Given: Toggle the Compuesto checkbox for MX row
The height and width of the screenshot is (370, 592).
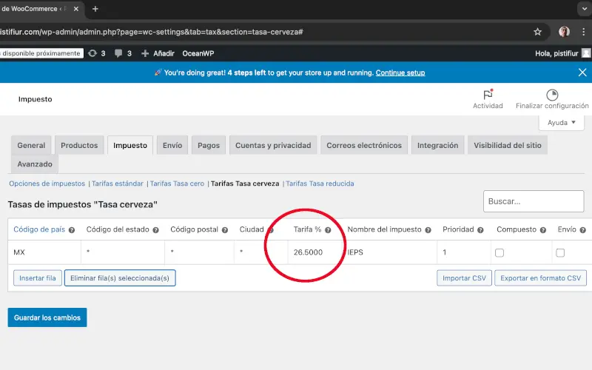Looking at the screenshot, I should (x=499, y=252).
